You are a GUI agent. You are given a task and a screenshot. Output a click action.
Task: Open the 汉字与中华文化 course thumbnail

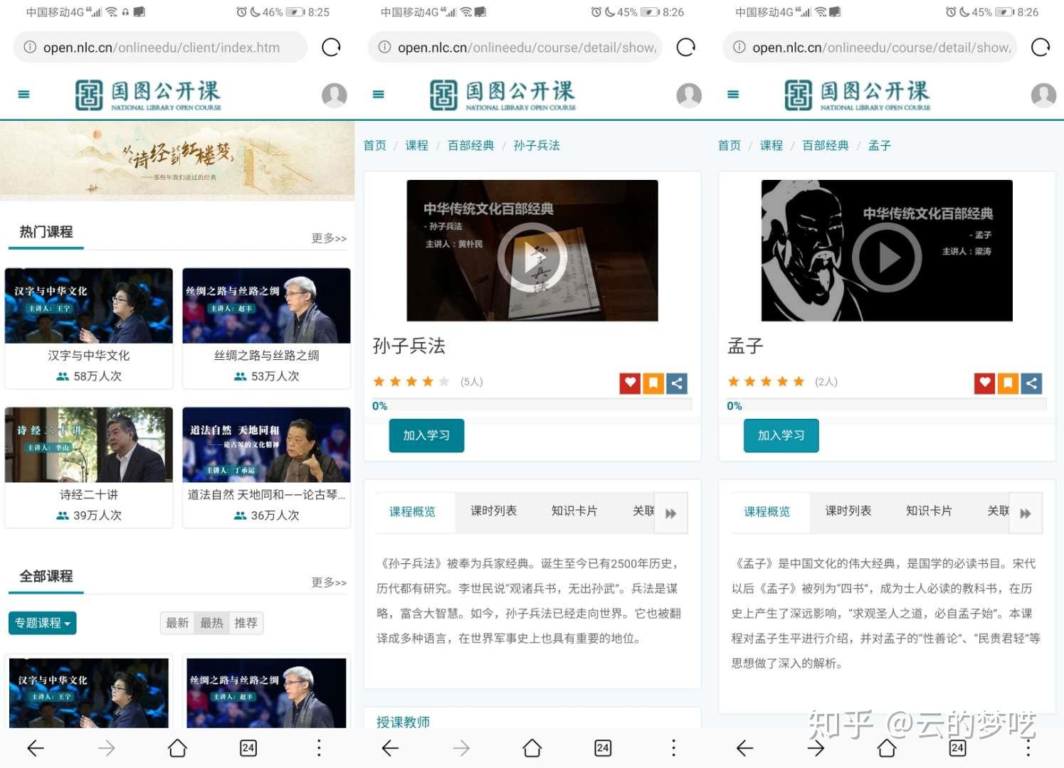tap(88, 306)
